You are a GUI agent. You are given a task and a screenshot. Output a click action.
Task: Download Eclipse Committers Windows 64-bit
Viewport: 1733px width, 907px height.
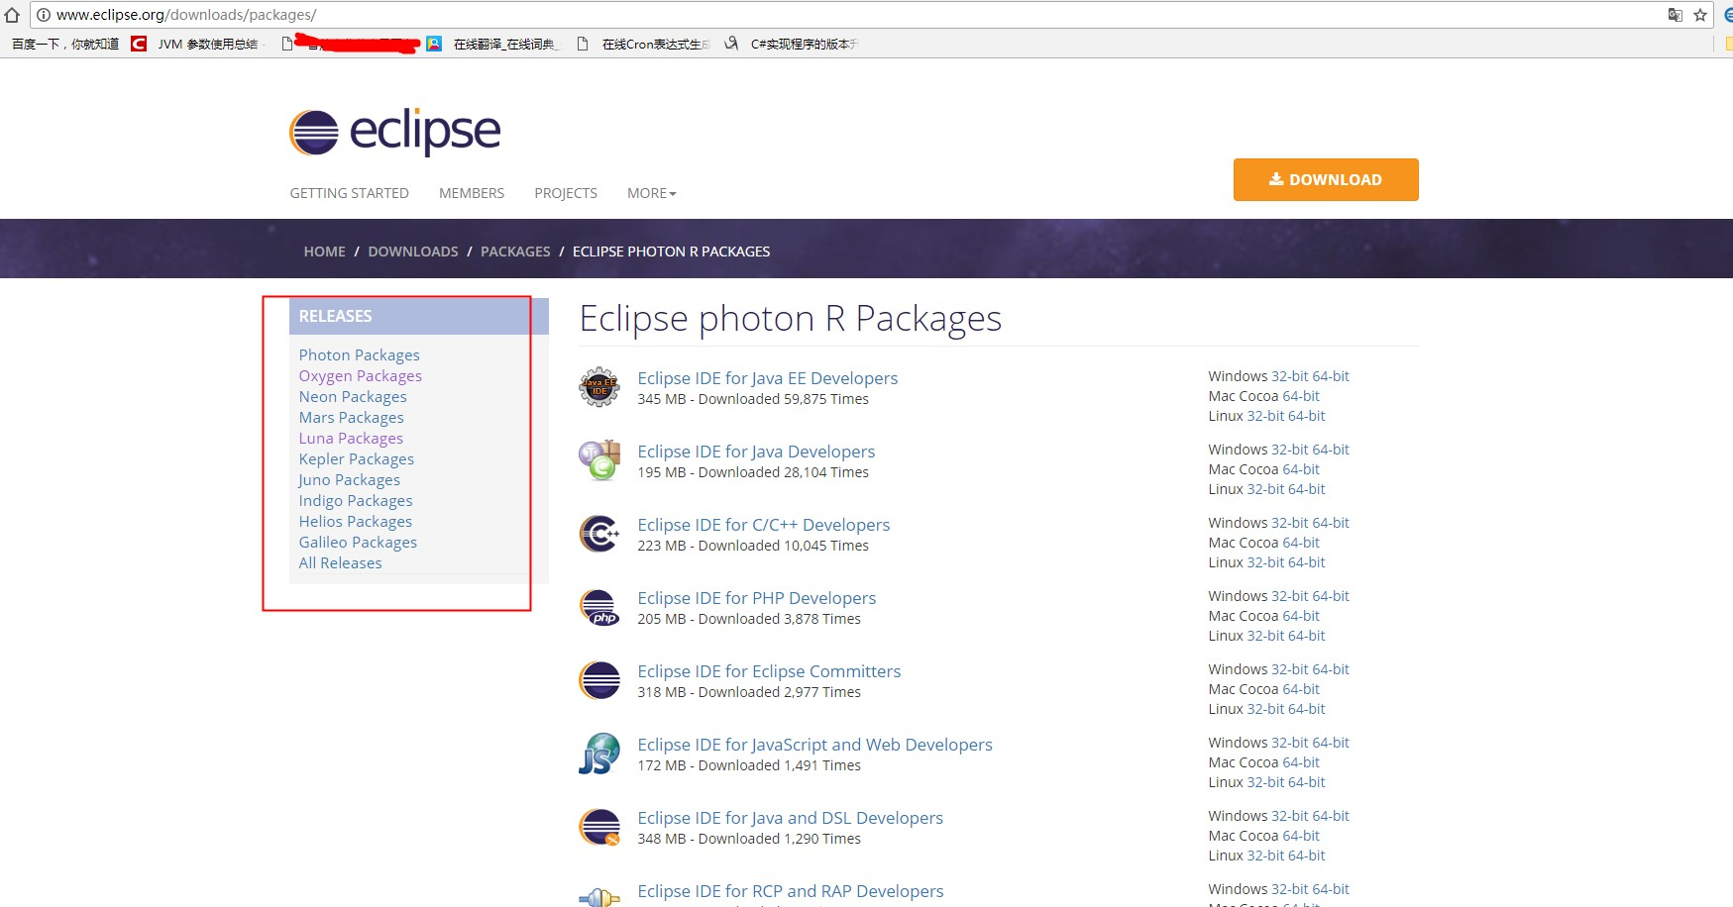tap(1331, 669)
